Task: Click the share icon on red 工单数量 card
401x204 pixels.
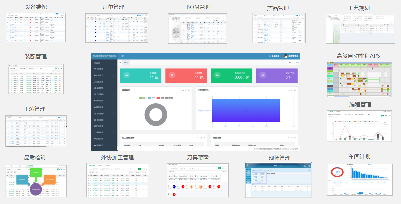Action: tap(172, 75)
